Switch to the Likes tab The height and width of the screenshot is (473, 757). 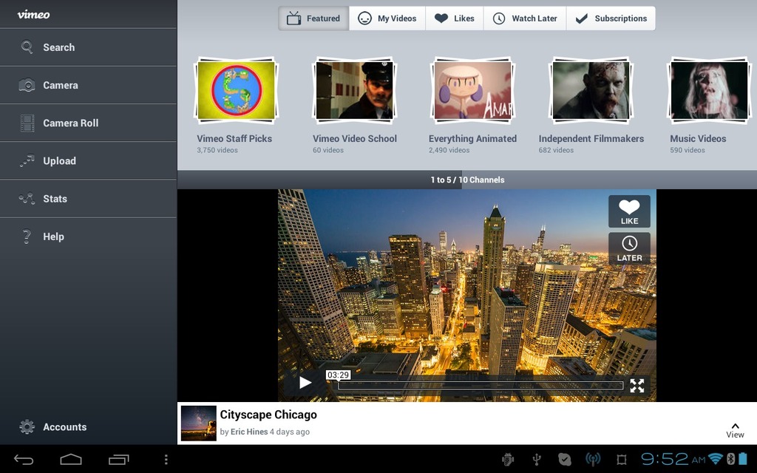(x=455, y=18)
